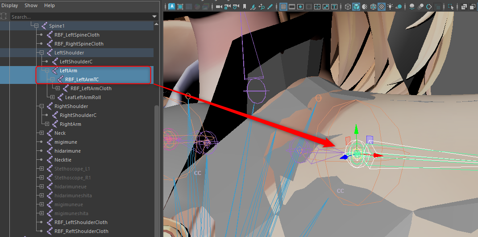Click Use Default Material half-sphere icon

pyautogui.click(x=365, y=6)
